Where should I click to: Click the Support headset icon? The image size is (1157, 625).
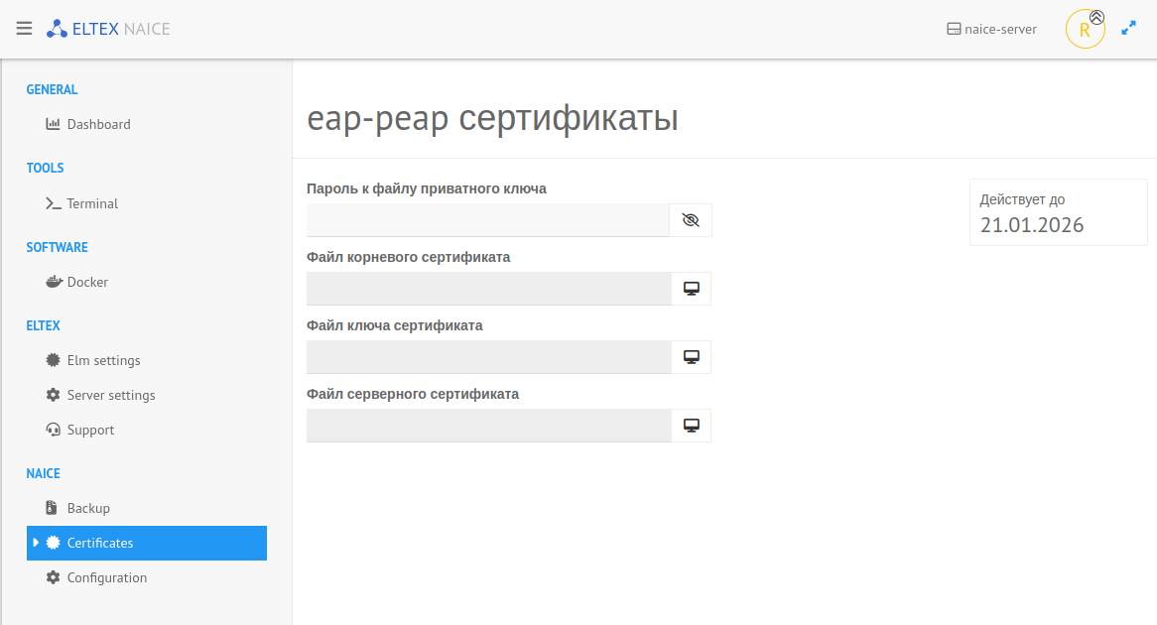(x=54, y=430)
